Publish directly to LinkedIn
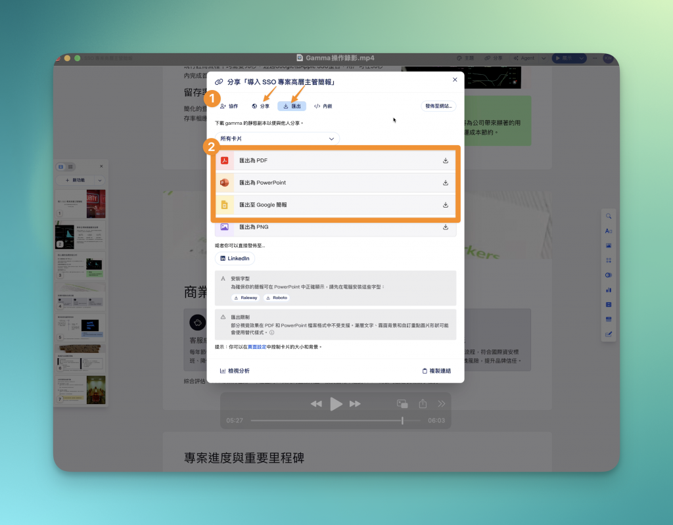 235,258
